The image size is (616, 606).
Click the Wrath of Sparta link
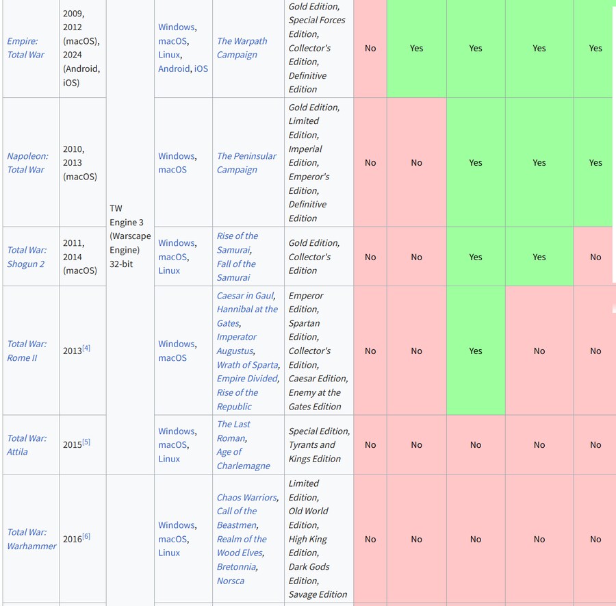pyautogui.click(x=247, y=365)
